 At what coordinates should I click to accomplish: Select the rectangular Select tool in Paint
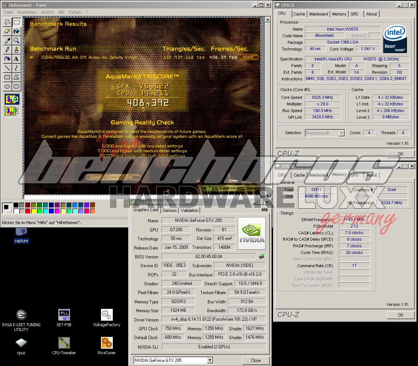pyautogui.click(x=17, y=22)
